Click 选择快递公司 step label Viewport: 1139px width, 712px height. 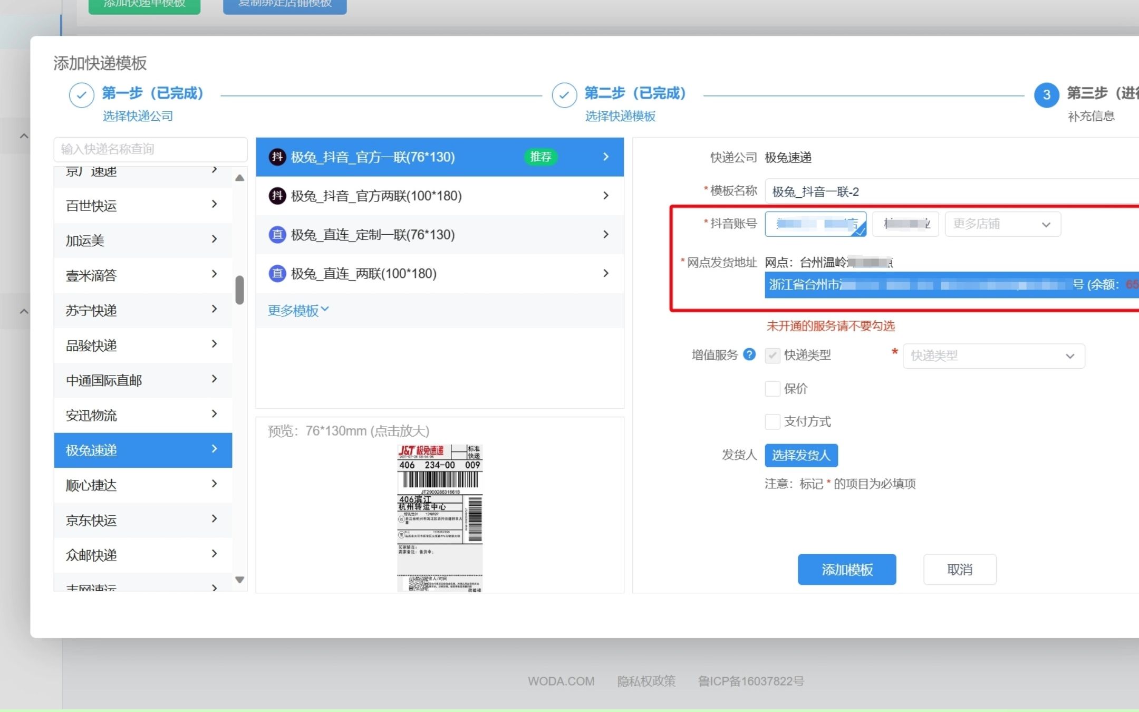click(x=138, y=116)
